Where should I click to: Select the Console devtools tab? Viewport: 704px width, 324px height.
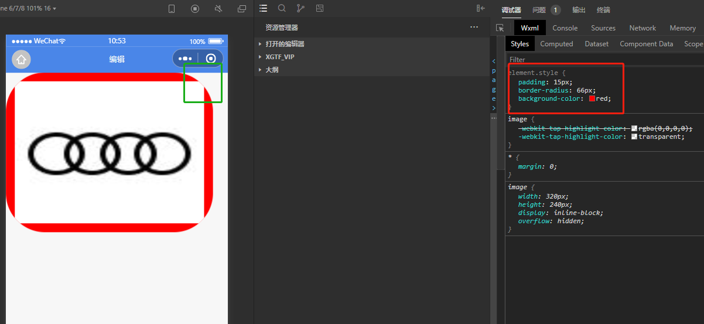tap(565, 28)
